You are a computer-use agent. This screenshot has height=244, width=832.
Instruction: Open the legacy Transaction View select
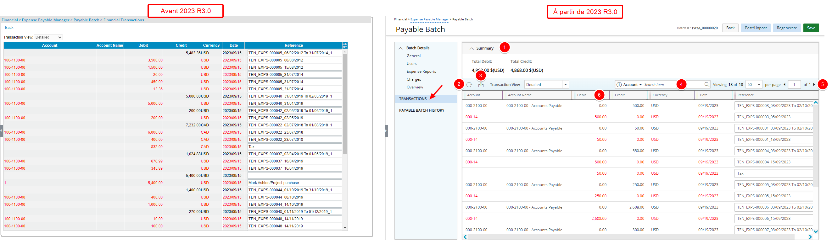pos(48,37)
